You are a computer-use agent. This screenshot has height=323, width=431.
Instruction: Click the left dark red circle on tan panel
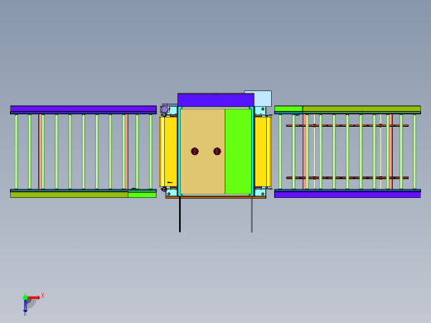[x=195, y=152]
